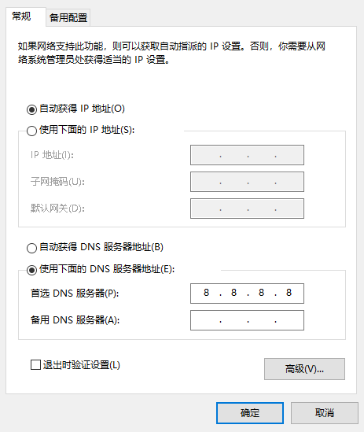Switch to the 备用配置 tab

pyautogui.click(x=68, y=18)
